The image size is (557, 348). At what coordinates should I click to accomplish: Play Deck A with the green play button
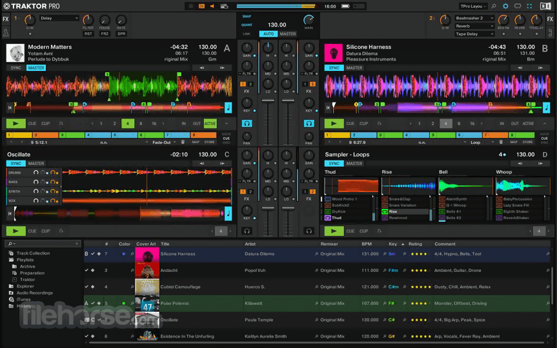(15, 124)
